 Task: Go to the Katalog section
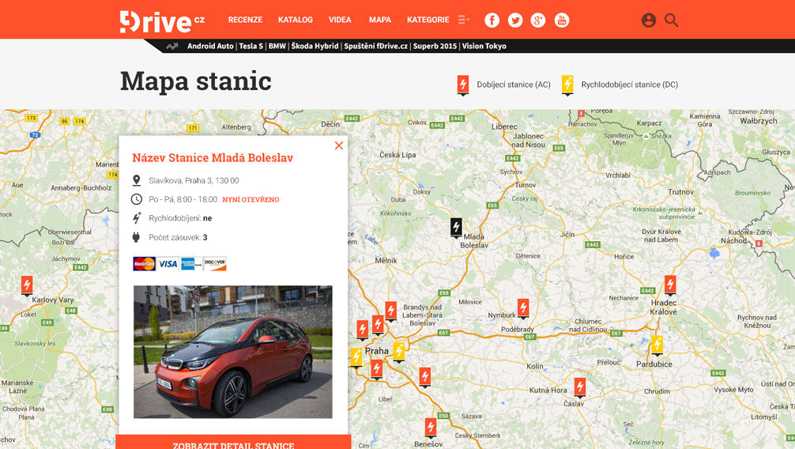point(296,20)
